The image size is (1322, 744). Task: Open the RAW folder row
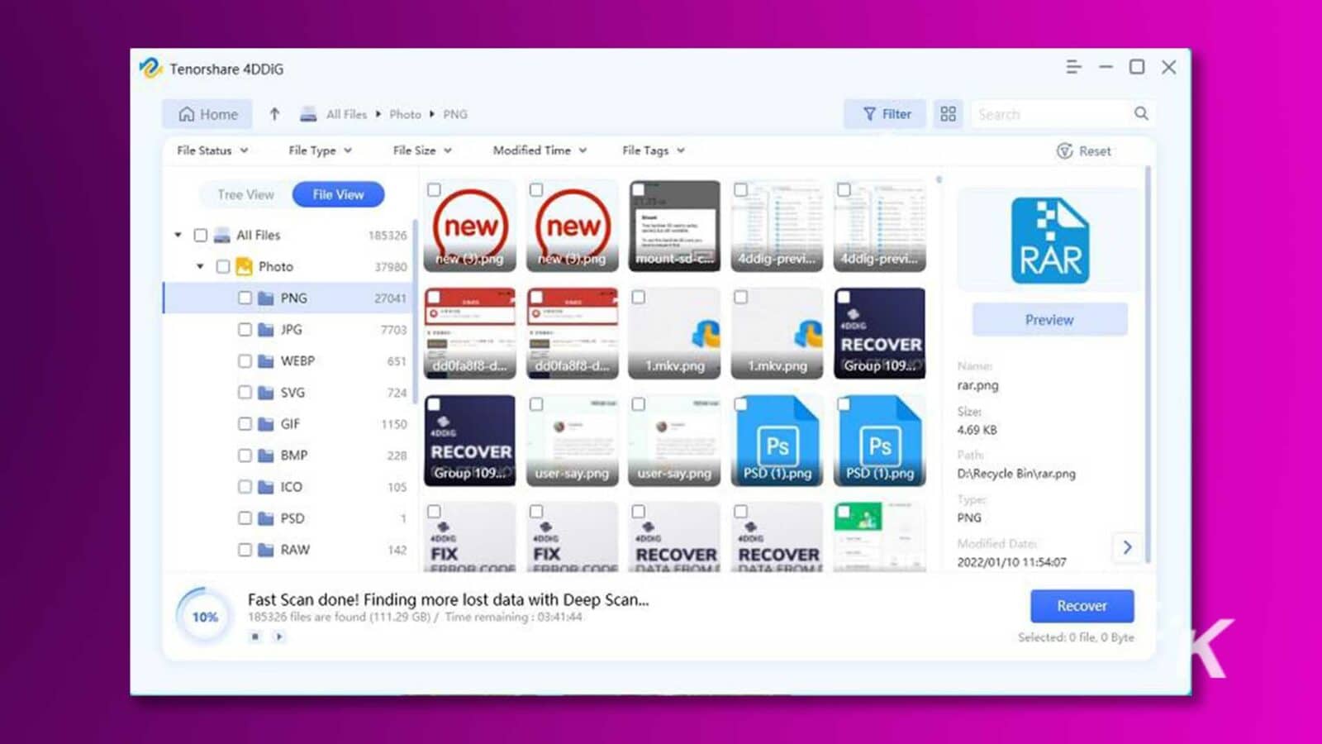(x=288, y=550)
